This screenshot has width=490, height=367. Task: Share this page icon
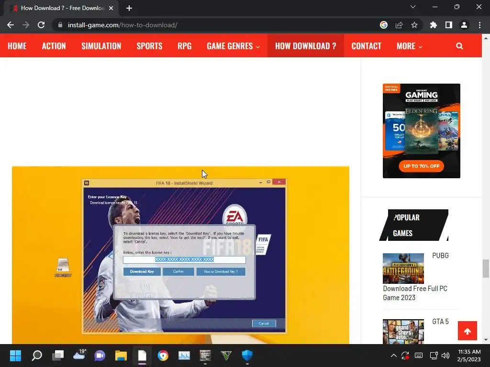(x=399, y=25)
